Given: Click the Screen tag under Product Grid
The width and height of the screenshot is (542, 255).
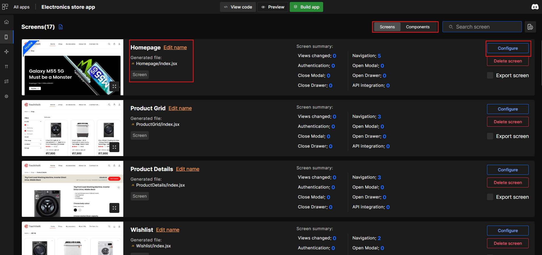Looking at the screenshot, I should click(x=140, y=135).
